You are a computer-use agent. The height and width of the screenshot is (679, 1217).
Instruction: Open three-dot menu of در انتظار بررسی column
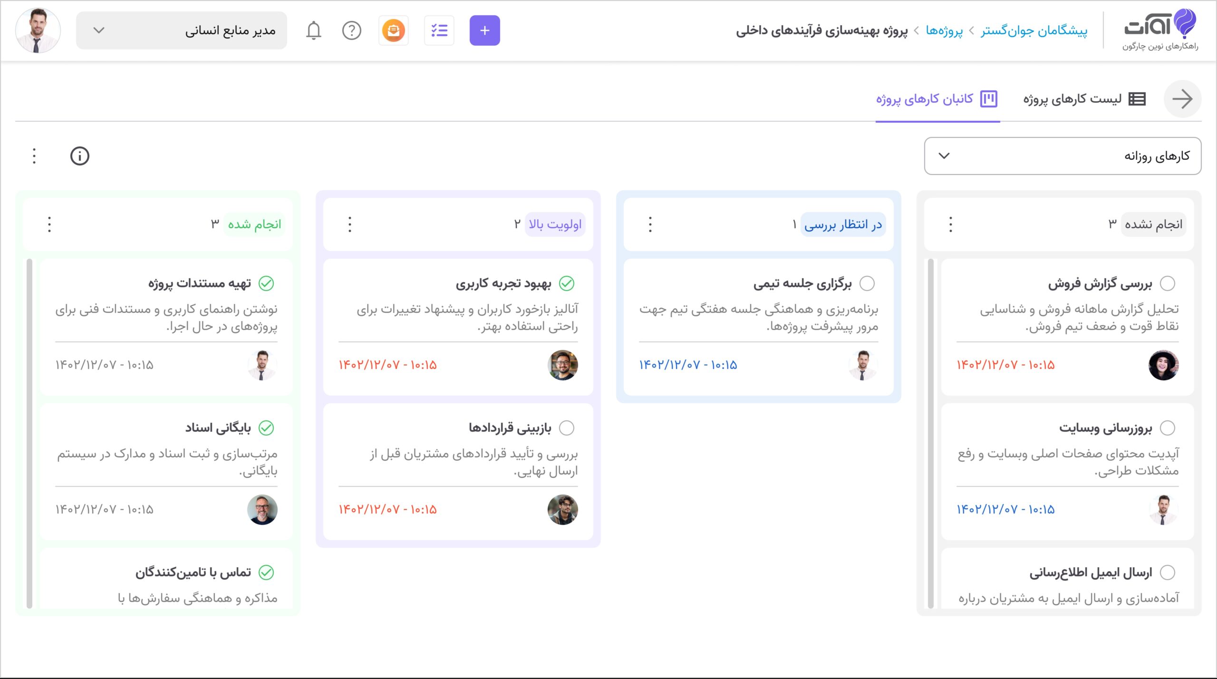650,224
